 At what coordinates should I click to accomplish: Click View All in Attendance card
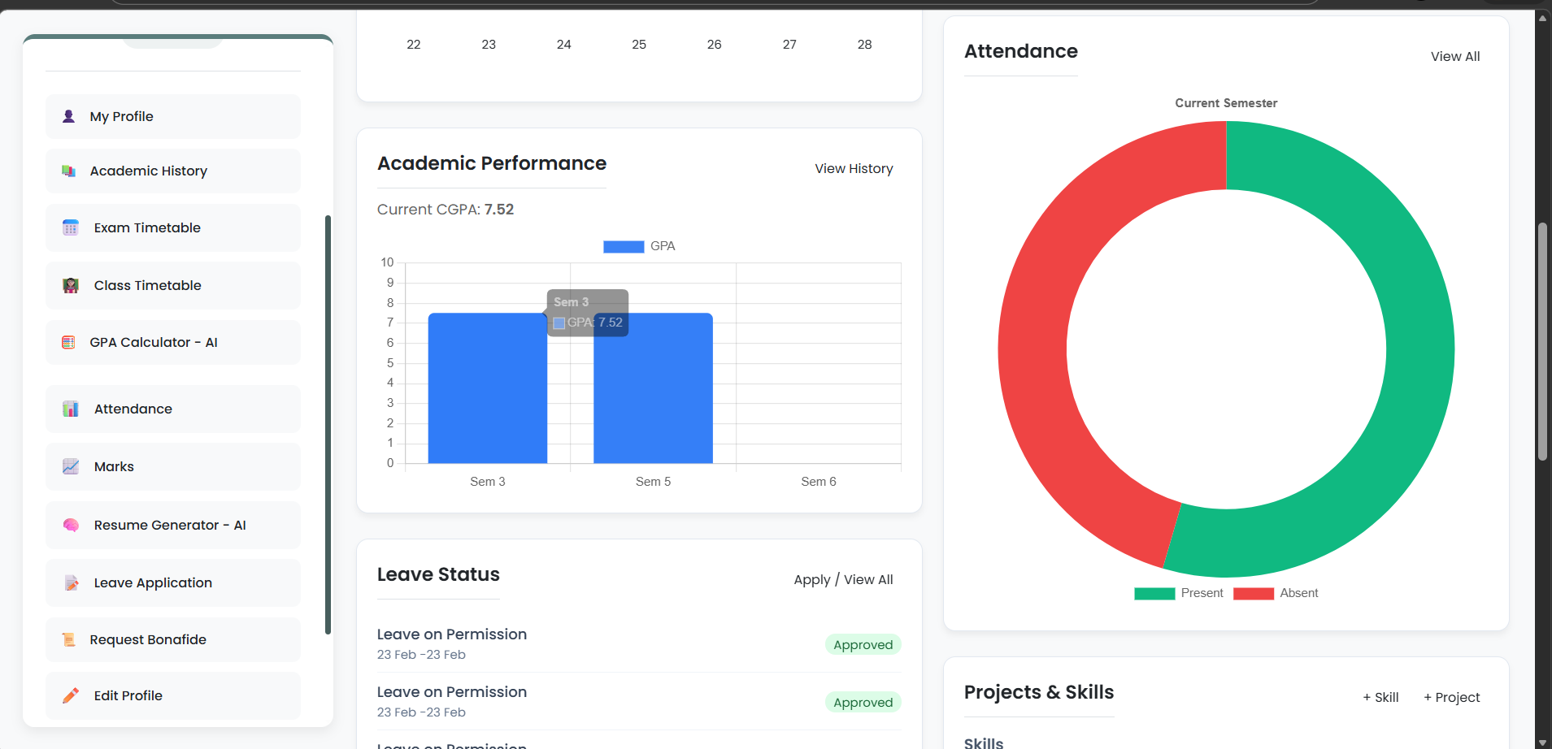click(1454, 56)
